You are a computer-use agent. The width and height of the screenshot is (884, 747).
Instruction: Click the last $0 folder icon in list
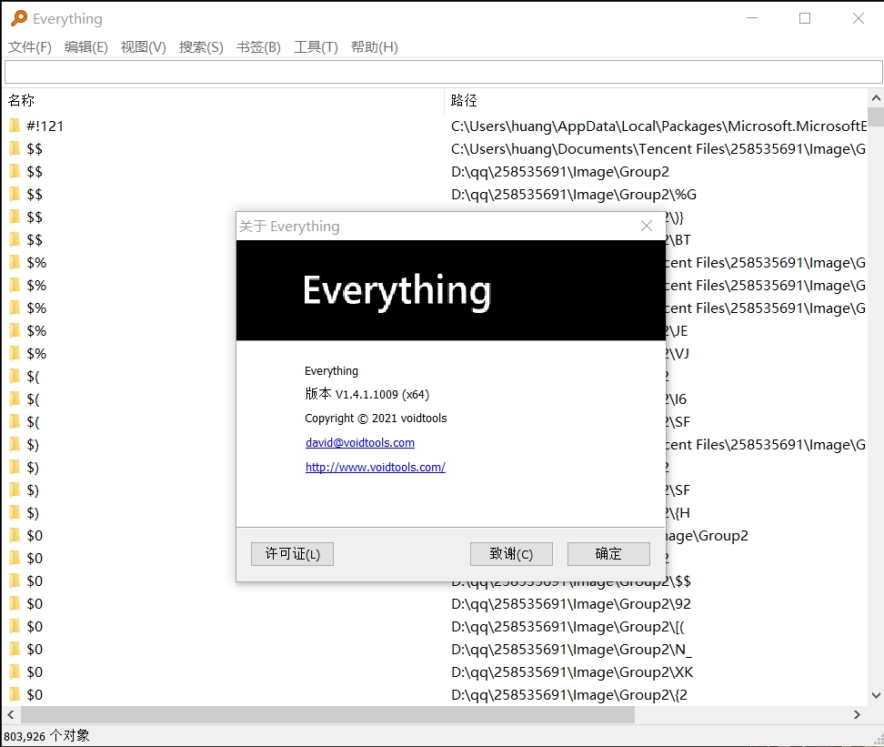click(x=15, y=694)
